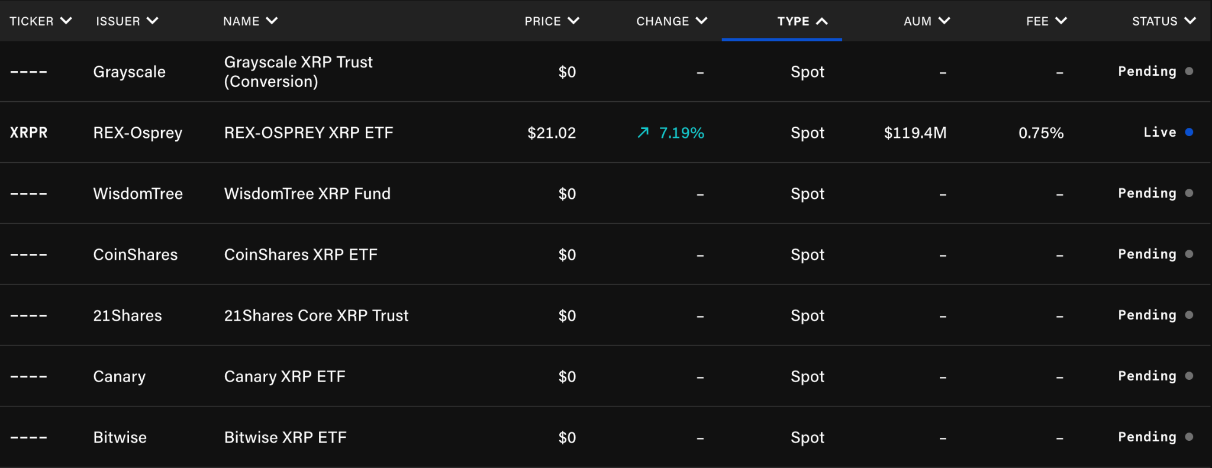Open the Canary XRP ETF entry
The height and width of the screenshot is (468, 1212).
pos(285,377)
